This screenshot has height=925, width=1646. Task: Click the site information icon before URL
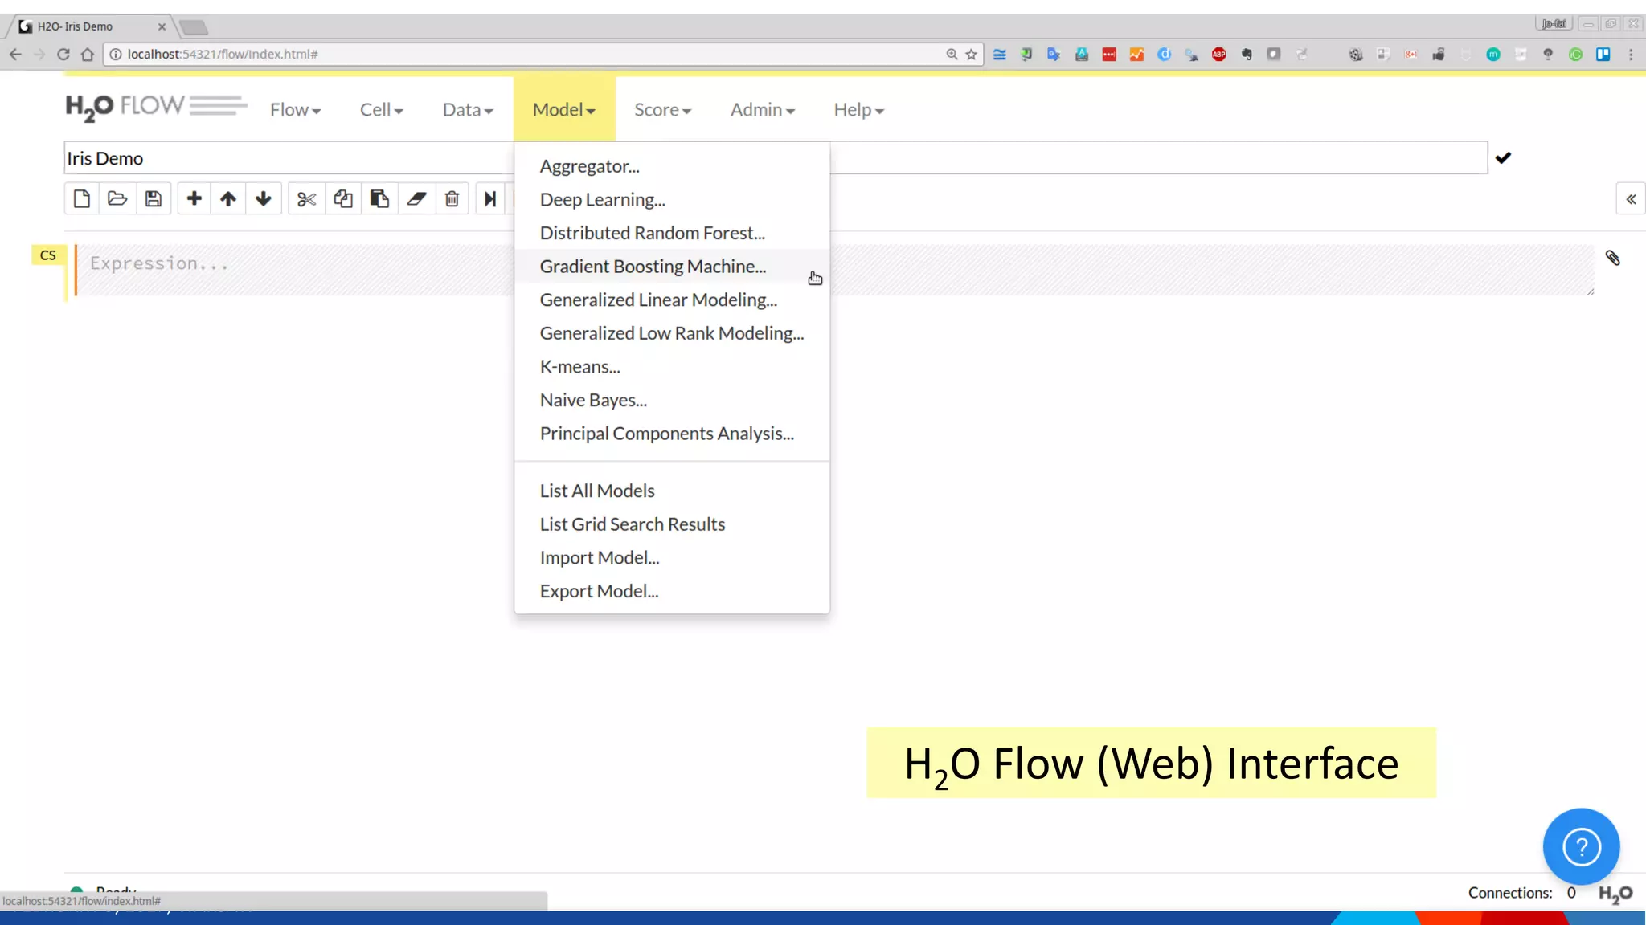point(115,54)
